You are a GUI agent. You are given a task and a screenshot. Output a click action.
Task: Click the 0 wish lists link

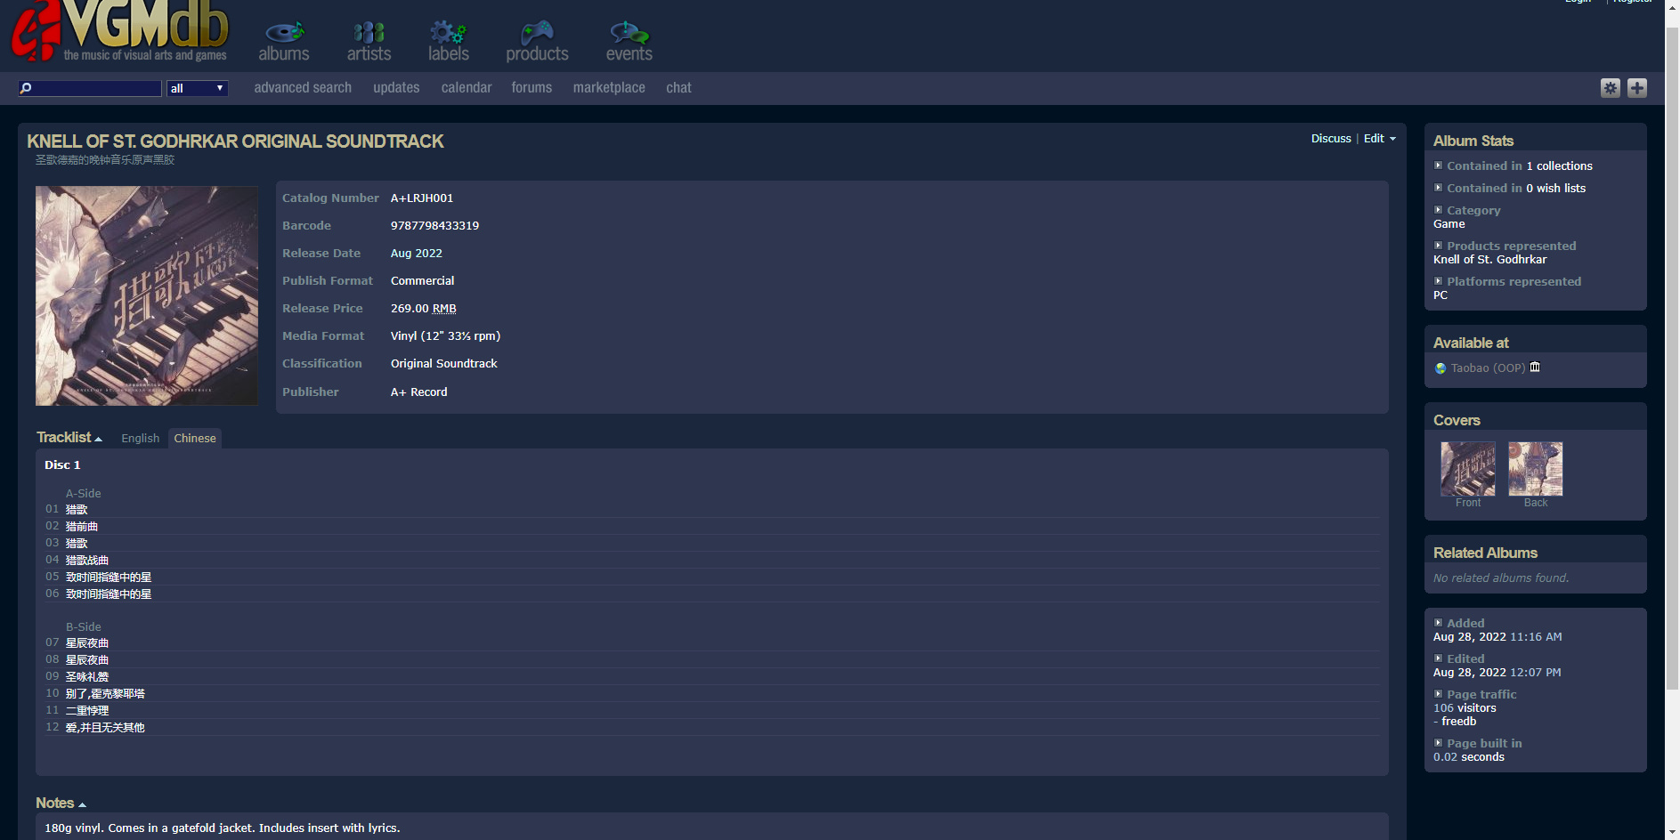[1555, 189]
